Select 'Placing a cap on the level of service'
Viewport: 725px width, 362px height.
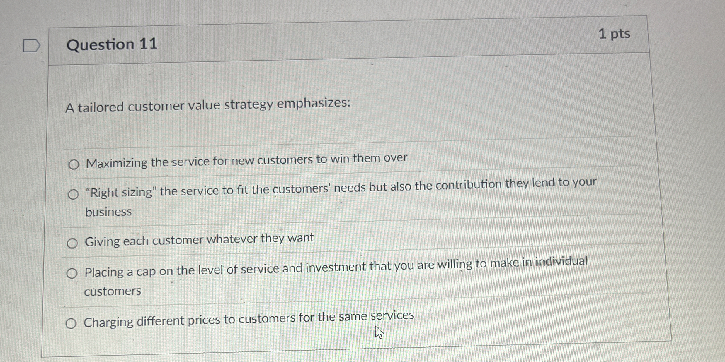72,274
